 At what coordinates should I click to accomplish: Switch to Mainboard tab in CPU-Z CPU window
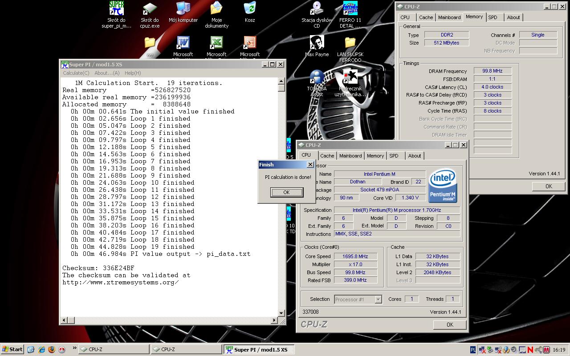(350, 156)
